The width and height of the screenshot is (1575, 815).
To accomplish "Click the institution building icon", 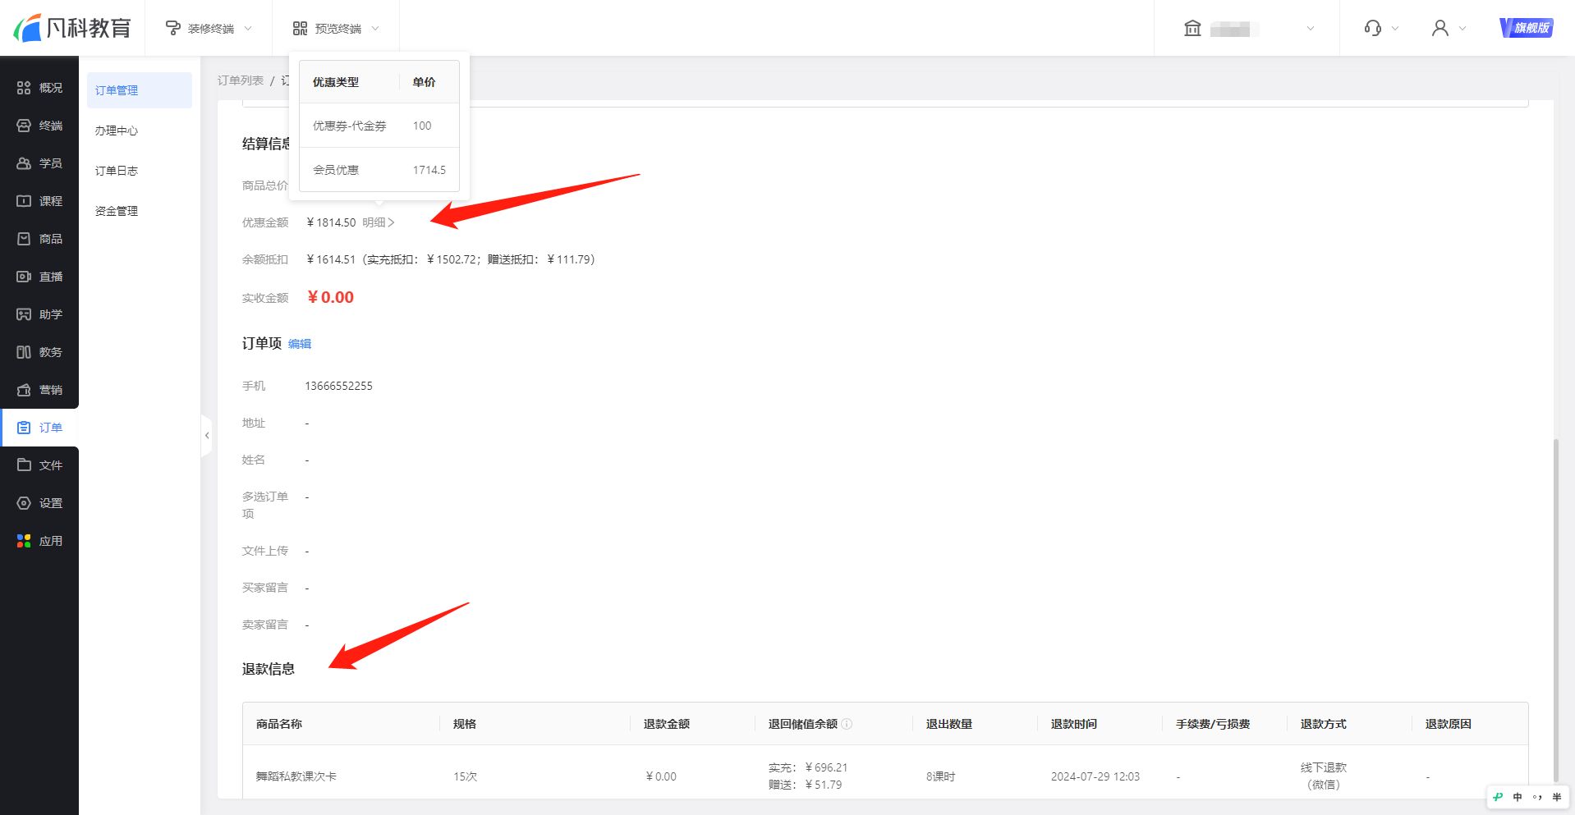I will click(x=1192, y=29).
